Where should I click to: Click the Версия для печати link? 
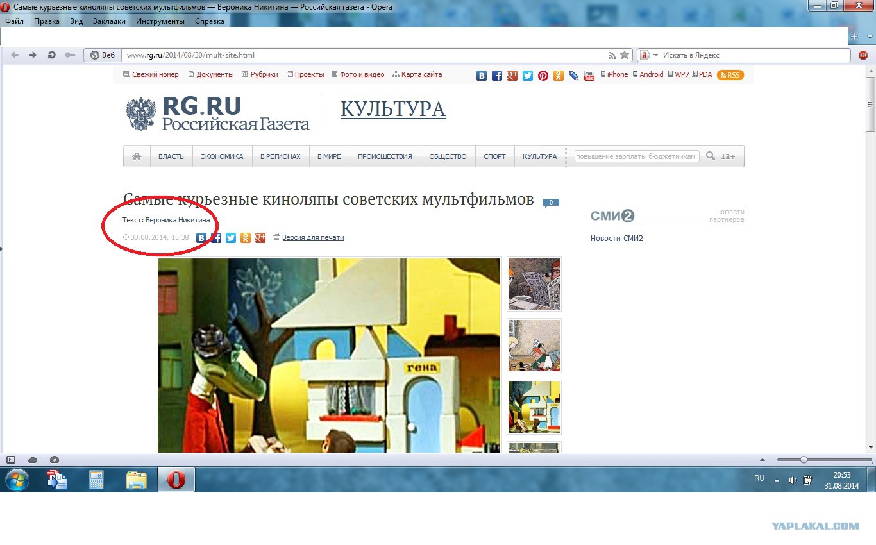pos(313,237)
